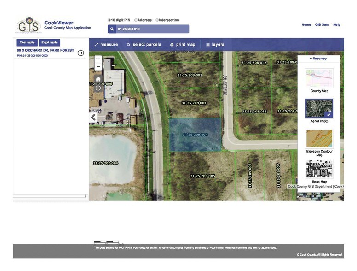
Task: Activate the measure tool
Action: click(106, 45)
